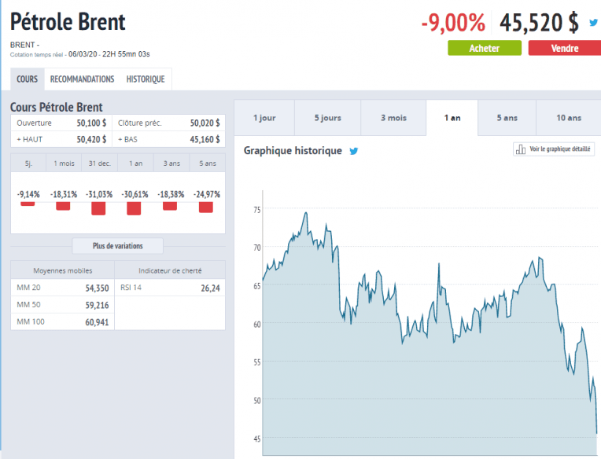601x459 pixels.
Task: Click the Twitter bird icon beside the price
Action: click(x=593, y=23)
